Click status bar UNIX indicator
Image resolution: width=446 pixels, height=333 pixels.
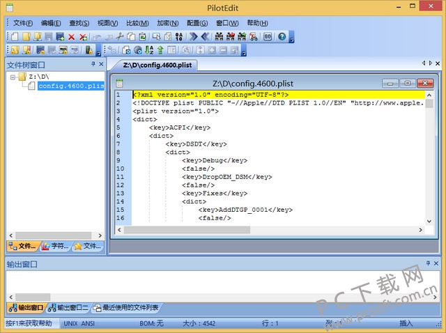click(x=70, y=323)
